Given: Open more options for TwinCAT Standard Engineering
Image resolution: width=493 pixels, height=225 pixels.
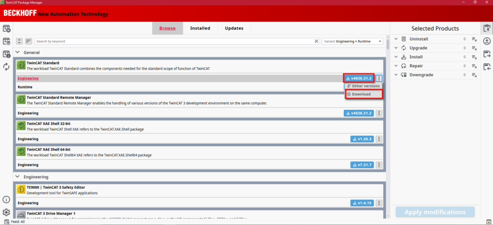Looking at the screenshot, I should (379, 78).
